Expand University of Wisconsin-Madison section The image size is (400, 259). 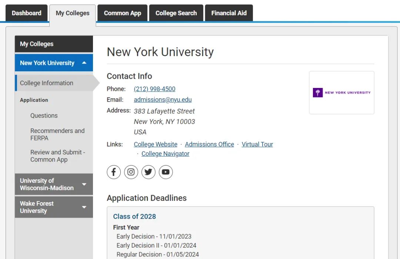(x=84, y=184)
